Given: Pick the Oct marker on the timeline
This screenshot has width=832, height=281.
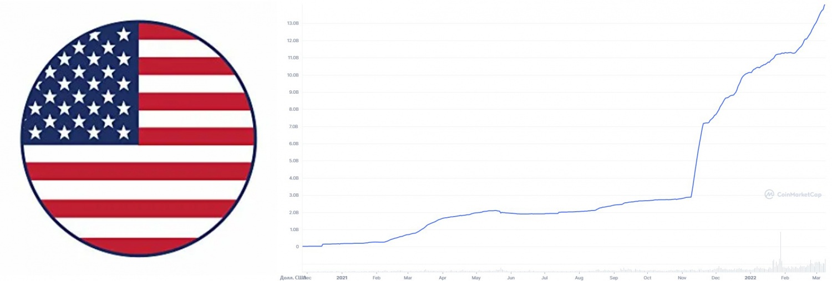Looking at the screenshot, I should 647,277.
